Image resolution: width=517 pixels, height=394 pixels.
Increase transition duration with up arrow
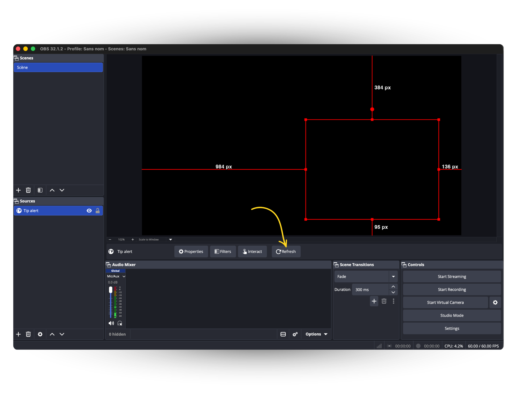[393, 287]
